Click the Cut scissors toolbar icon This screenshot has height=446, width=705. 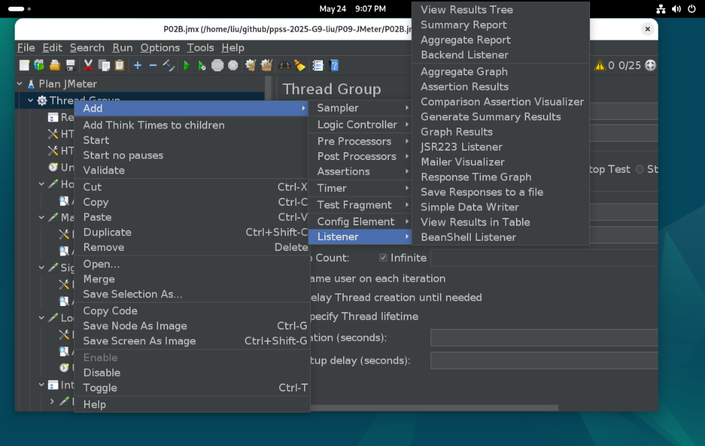point(89,66)
